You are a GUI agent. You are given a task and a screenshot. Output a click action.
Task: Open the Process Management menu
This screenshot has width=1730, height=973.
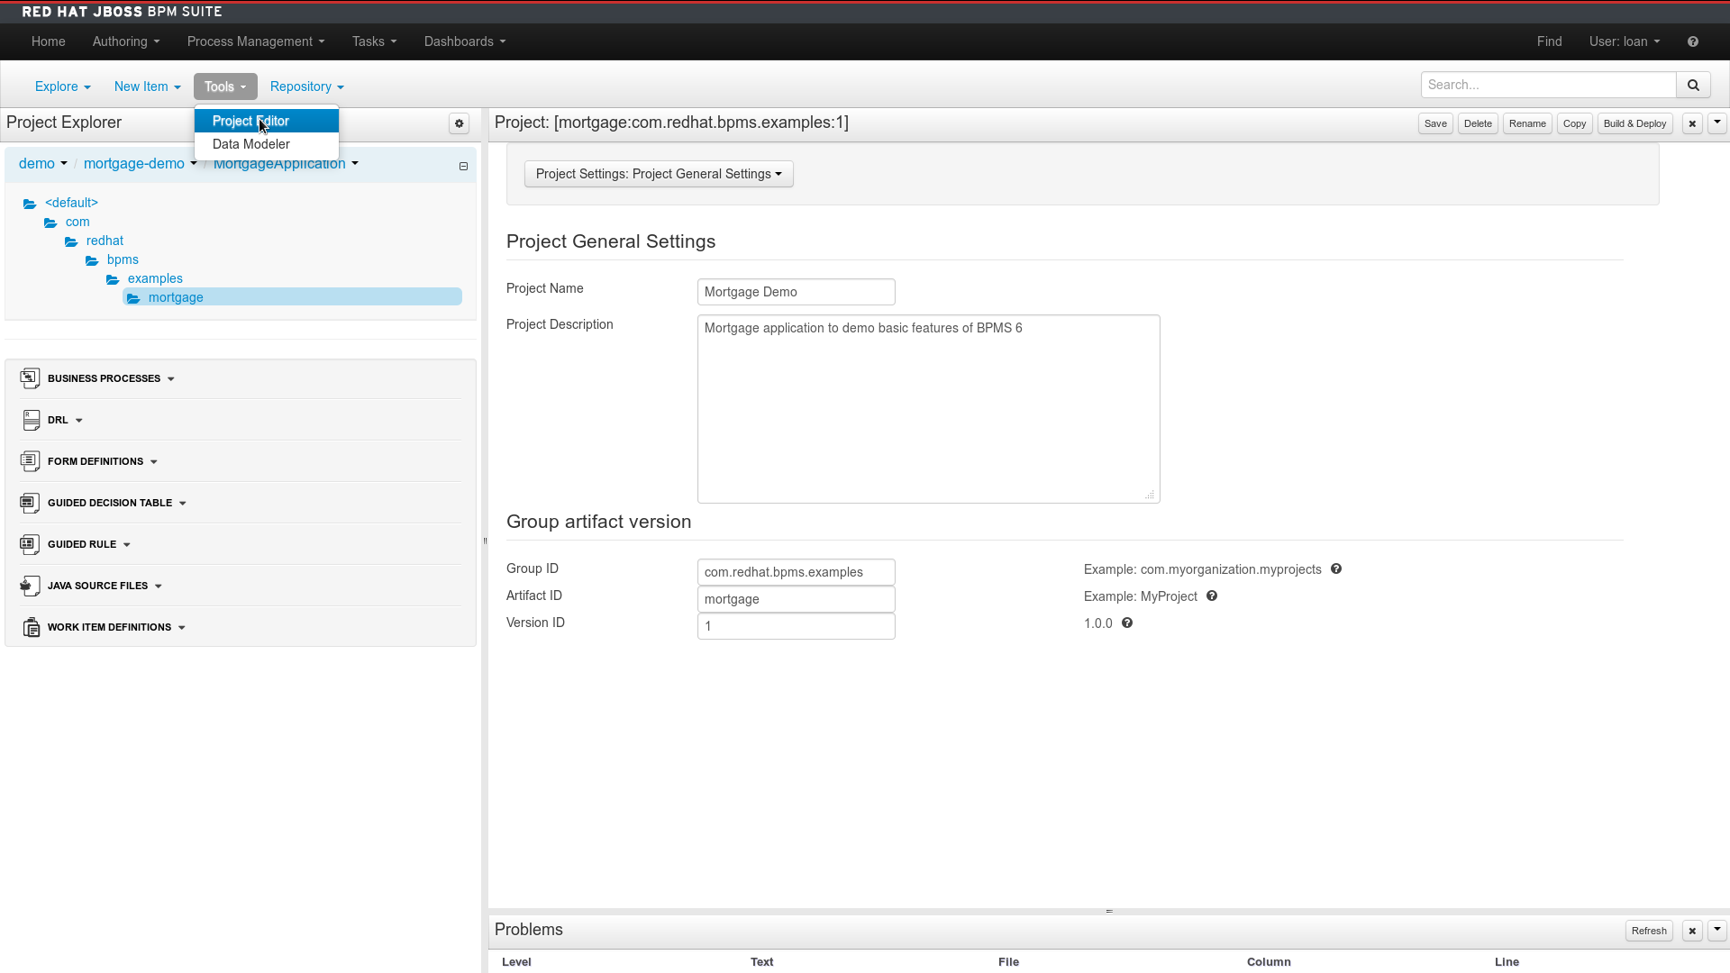(255, 41)
